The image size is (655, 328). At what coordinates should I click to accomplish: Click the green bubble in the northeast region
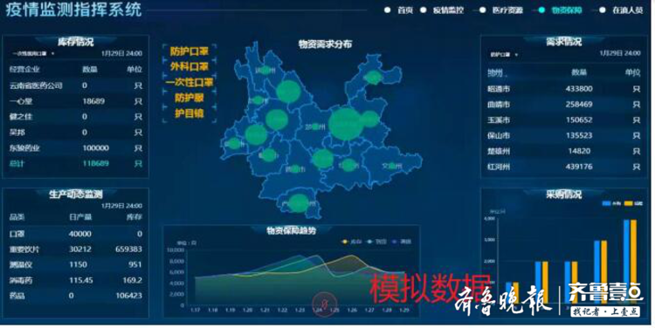pos(373,77)
